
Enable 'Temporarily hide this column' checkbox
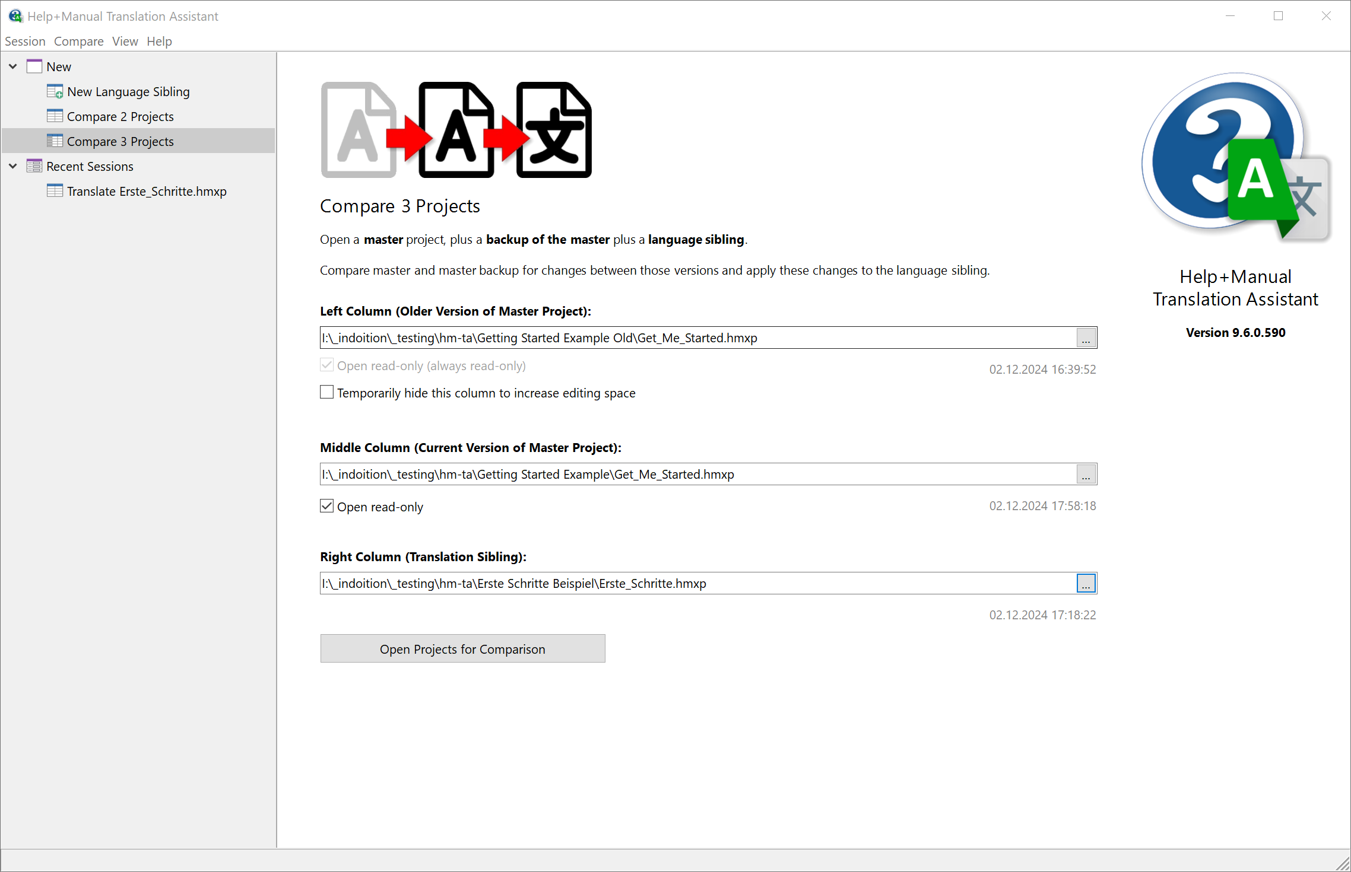pyautogui.click(x=326, y=392)
